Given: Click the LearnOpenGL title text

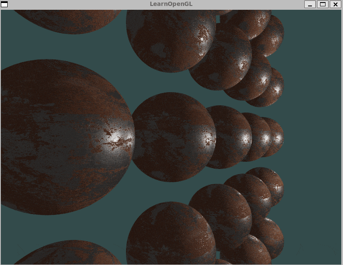Looking at the screenshot, I should tap(171, 4).
